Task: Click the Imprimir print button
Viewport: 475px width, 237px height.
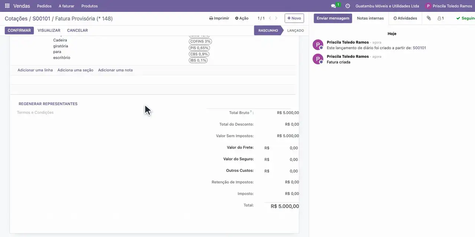Action: [x=219, y=18]
